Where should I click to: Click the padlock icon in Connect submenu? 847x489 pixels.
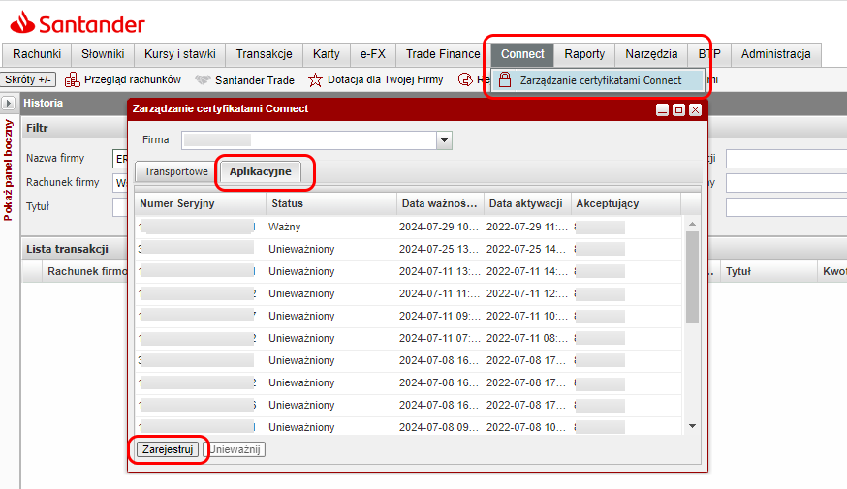505,79
